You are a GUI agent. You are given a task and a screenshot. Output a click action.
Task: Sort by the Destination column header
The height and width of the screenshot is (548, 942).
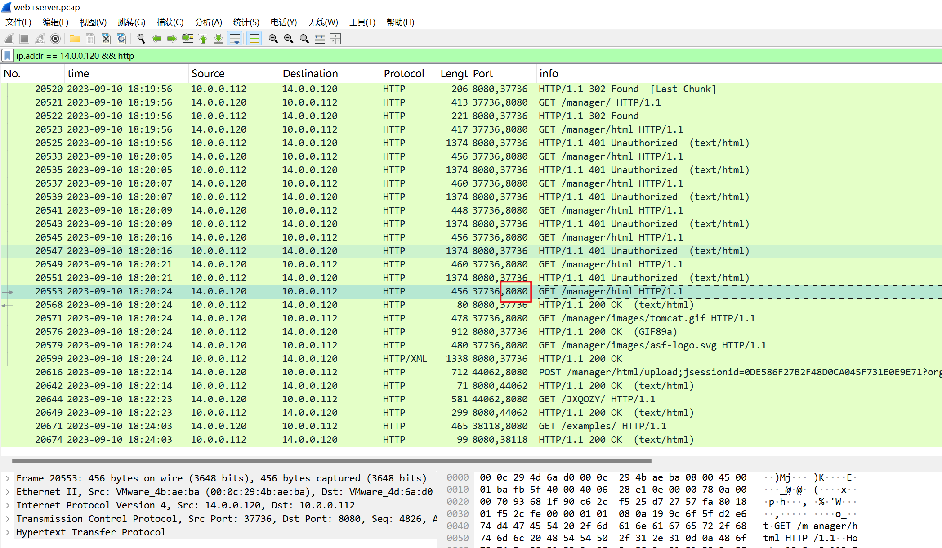coord(330,74)
